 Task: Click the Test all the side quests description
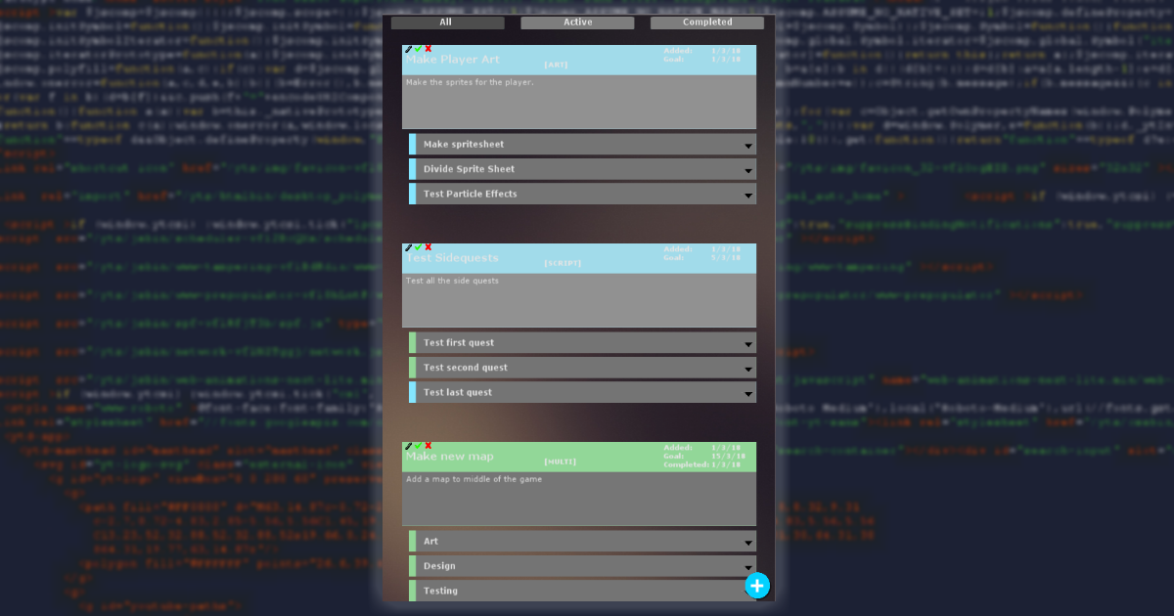(x=453, y=282)
